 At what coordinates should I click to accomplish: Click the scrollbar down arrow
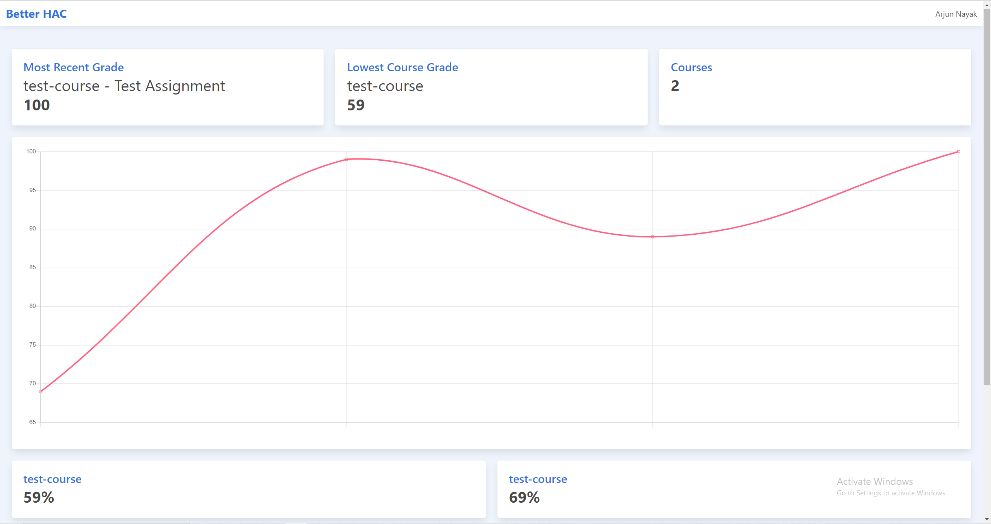tap(987, 520)
